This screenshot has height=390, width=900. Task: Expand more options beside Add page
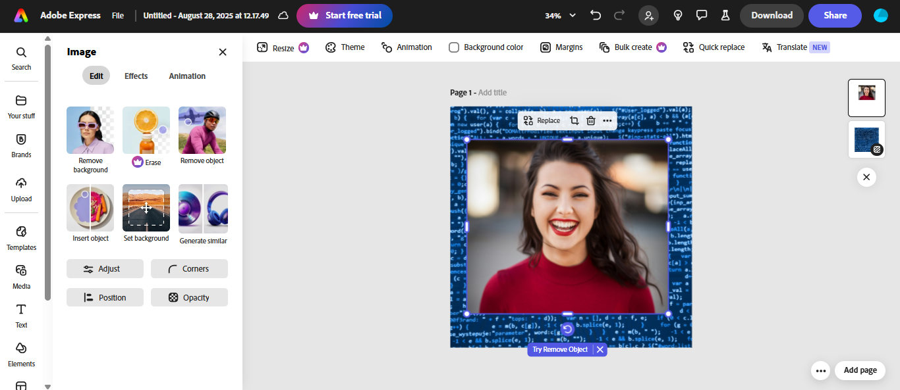[x=820, y=370]
